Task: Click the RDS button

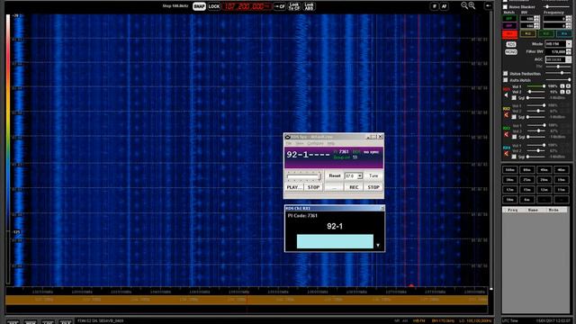Action: [511, 44]
